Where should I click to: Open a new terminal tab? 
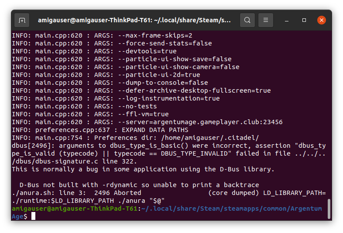click(22, 21)
